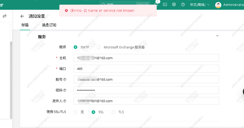Screen dimensions: 244x128
Task: Click the help icon next to 账号
Action: (65, 80)
